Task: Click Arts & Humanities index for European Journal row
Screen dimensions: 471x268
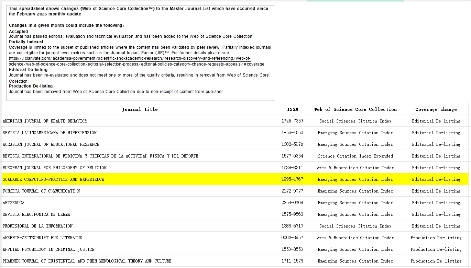Action: click(x=355, y=167)
